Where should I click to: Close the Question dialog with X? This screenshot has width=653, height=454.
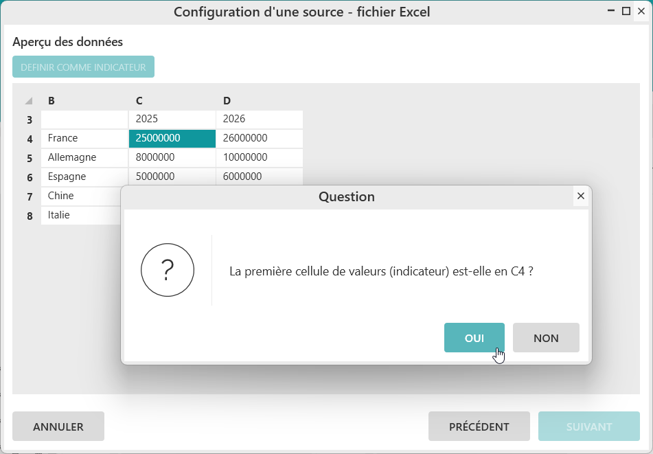tap(581, 196)
